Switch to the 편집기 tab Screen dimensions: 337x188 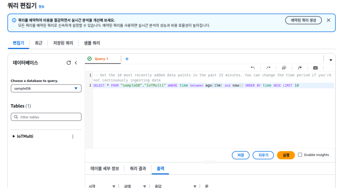click(x=18, y=43)
